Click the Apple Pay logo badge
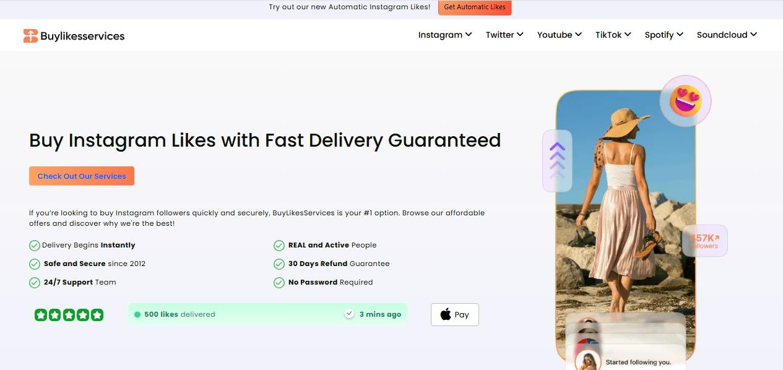 455,314
